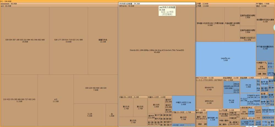275x127 pixels.
Task: Click the 钟平 - 2.3GB header bar
Action: pos(207,110)
